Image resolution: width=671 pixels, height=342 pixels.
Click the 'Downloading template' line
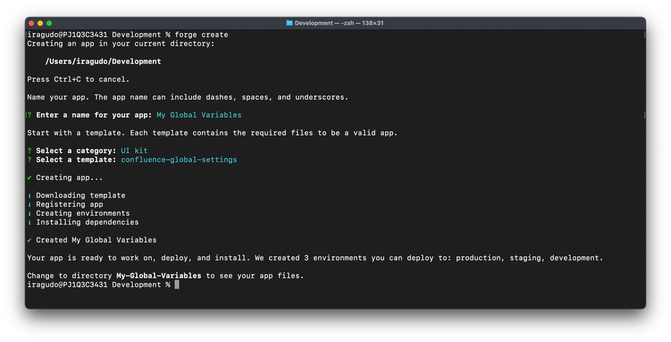pos(81,196)
